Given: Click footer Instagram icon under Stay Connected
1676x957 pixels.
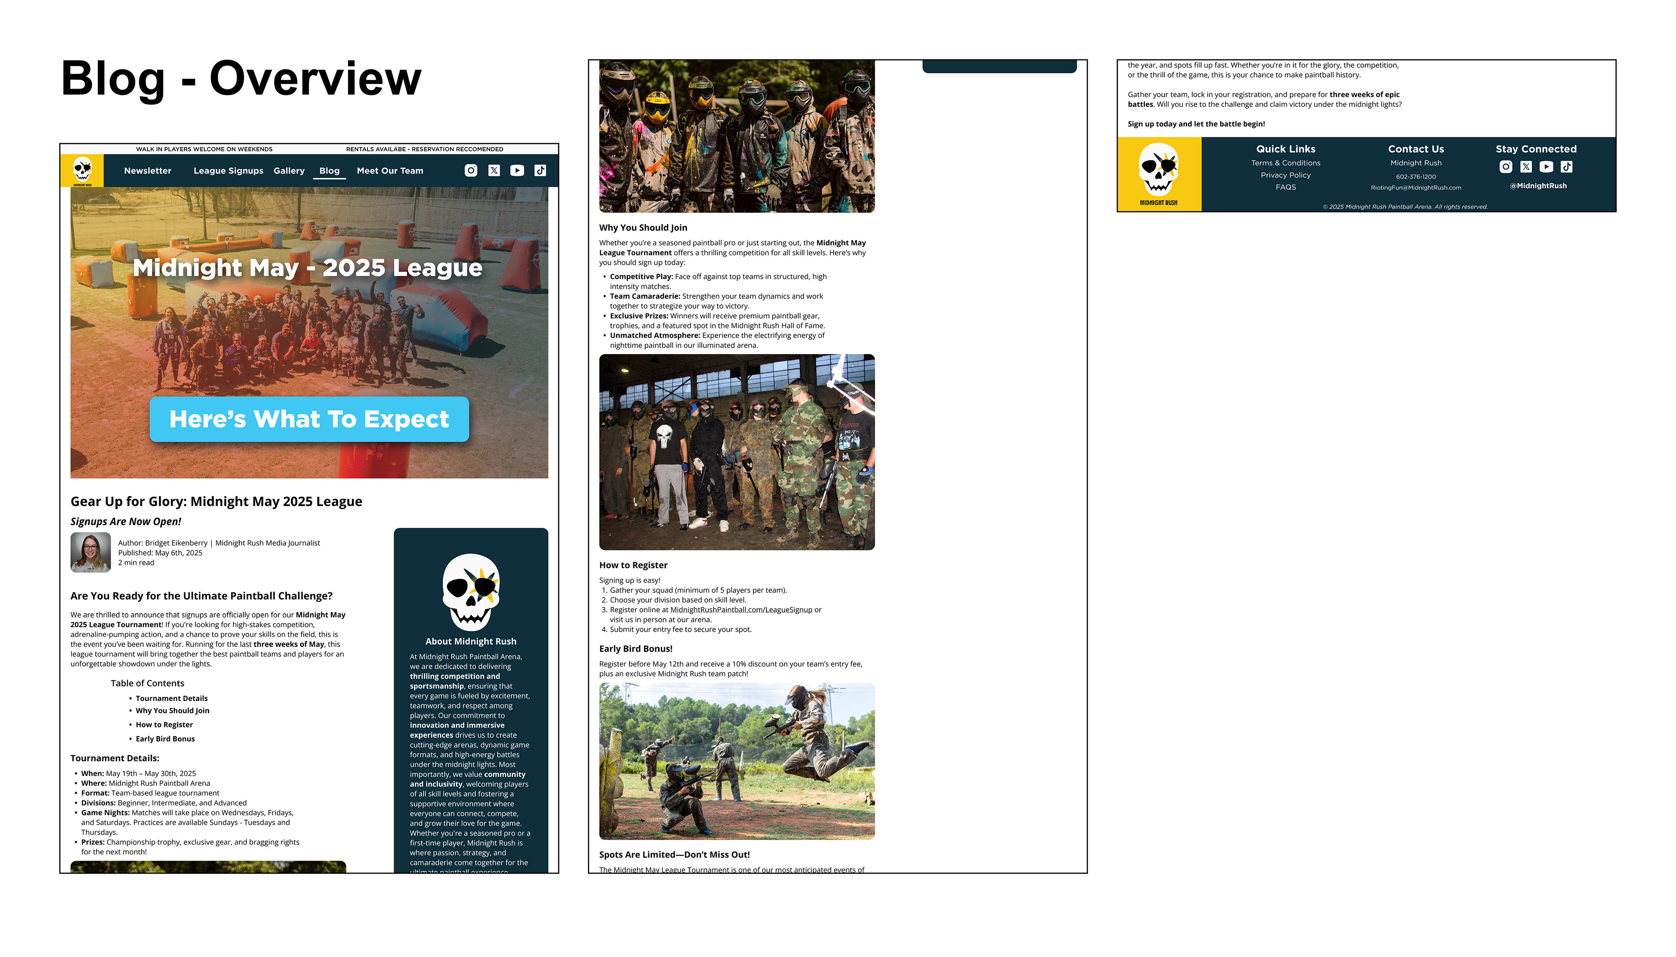Looking at the screenshot, I should 1505,167.
